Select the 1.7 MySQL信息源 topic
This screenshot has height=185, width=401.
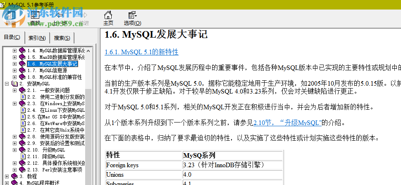tap(47, 70)
